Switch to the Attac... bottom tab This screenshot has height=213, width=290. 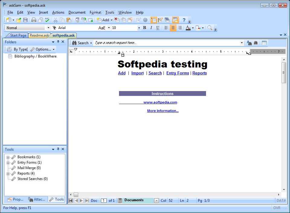(37, 199)
